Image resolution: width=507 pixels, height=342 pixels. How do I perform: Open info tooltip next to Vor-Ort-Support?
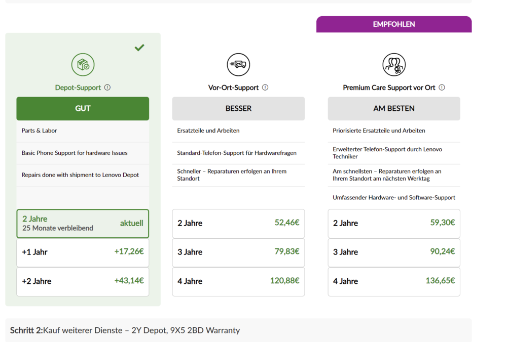click(265, 88)
